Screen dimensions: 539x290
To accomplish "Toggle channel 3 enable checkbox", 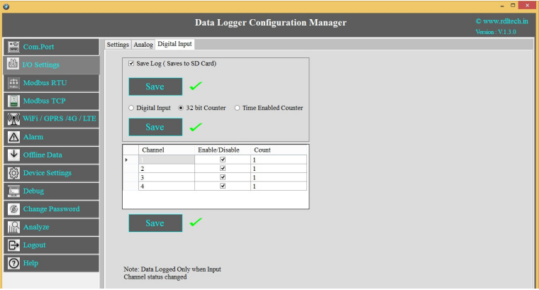I will click(x=223, y=177).
